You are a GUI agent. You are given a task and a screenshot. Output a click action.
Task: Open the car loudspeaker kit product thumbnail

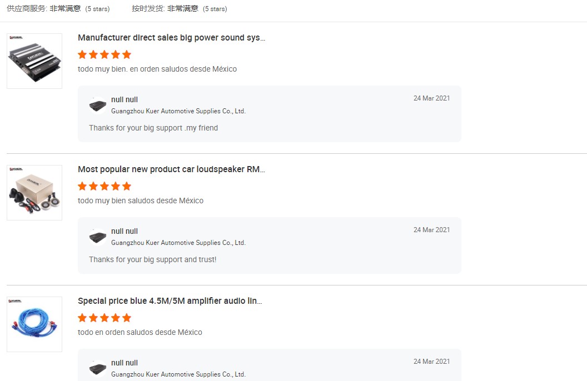pos(34,193)
